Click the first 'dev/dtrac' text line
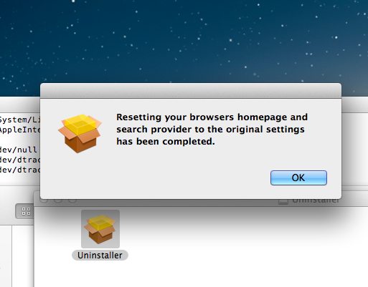This screenshot has width=368, height=287. (20, 160)
